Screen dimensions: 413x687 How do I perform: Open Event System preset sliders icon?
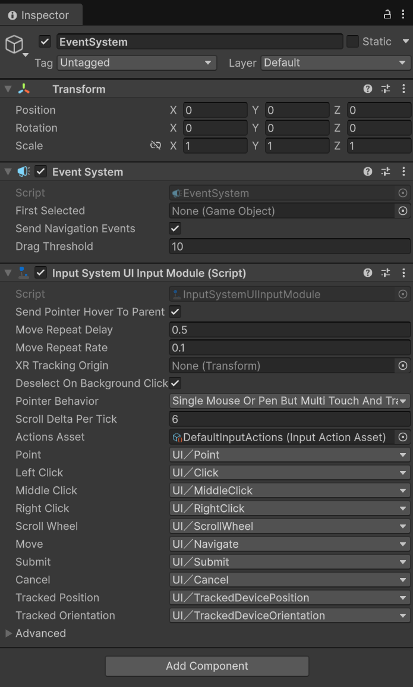[386, 171]
